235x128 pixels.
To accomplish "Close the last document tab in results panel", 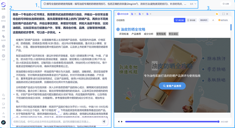I will (x=150, y=14).
